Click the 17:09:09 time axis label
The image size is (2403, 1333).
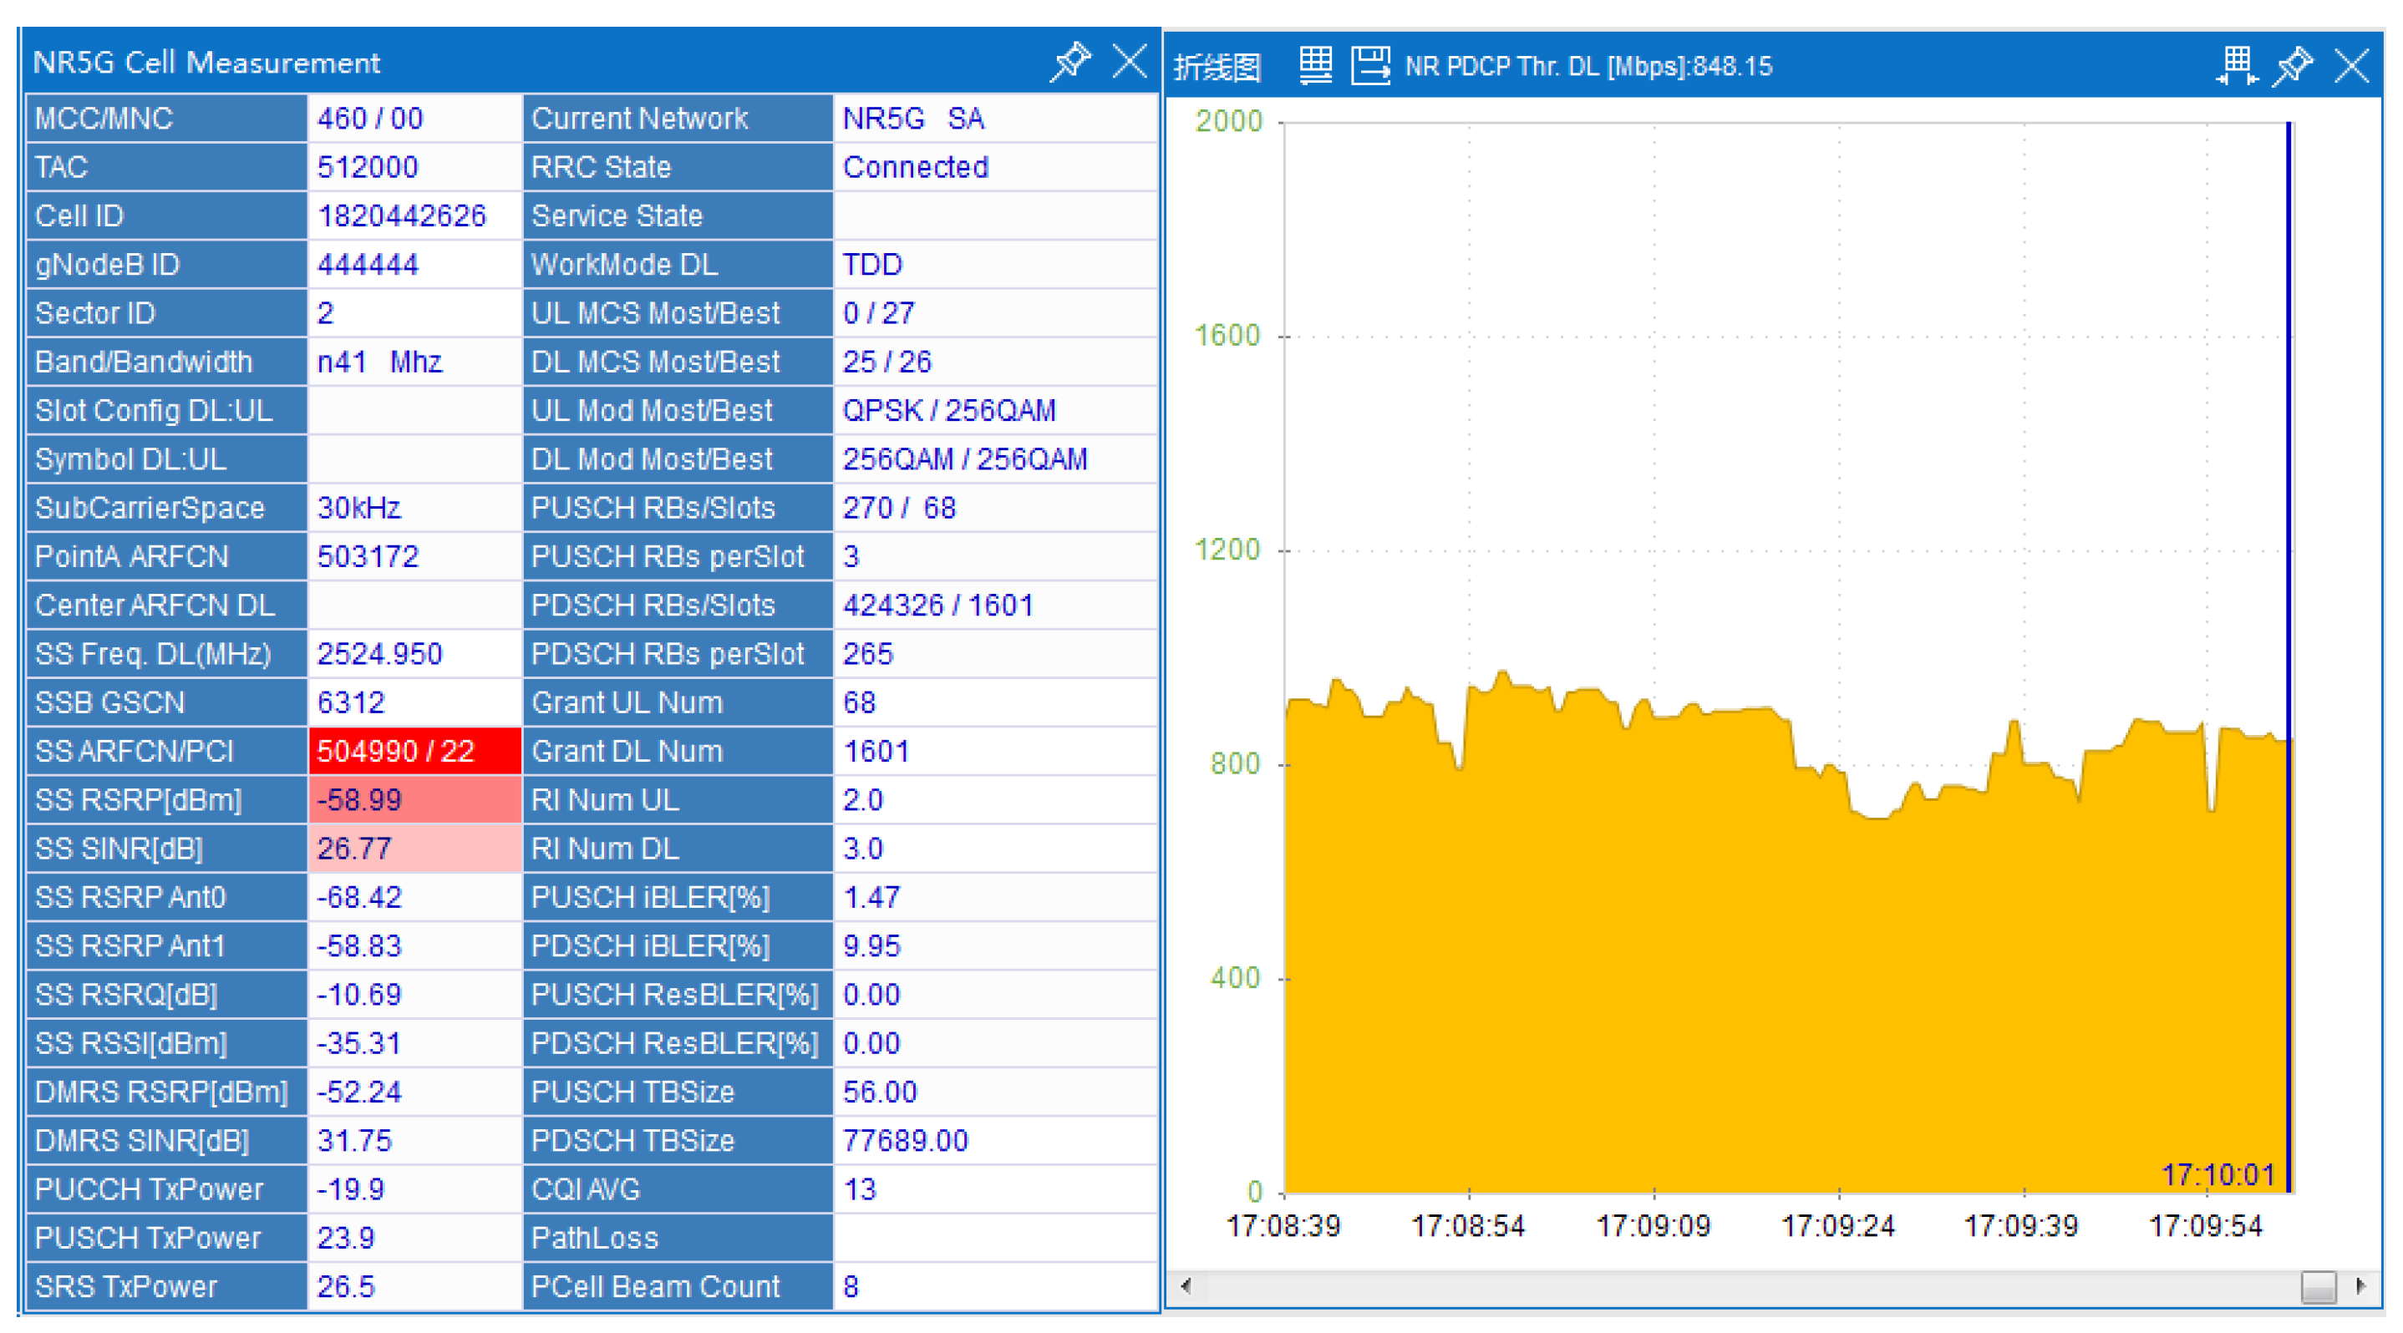1652,1226
